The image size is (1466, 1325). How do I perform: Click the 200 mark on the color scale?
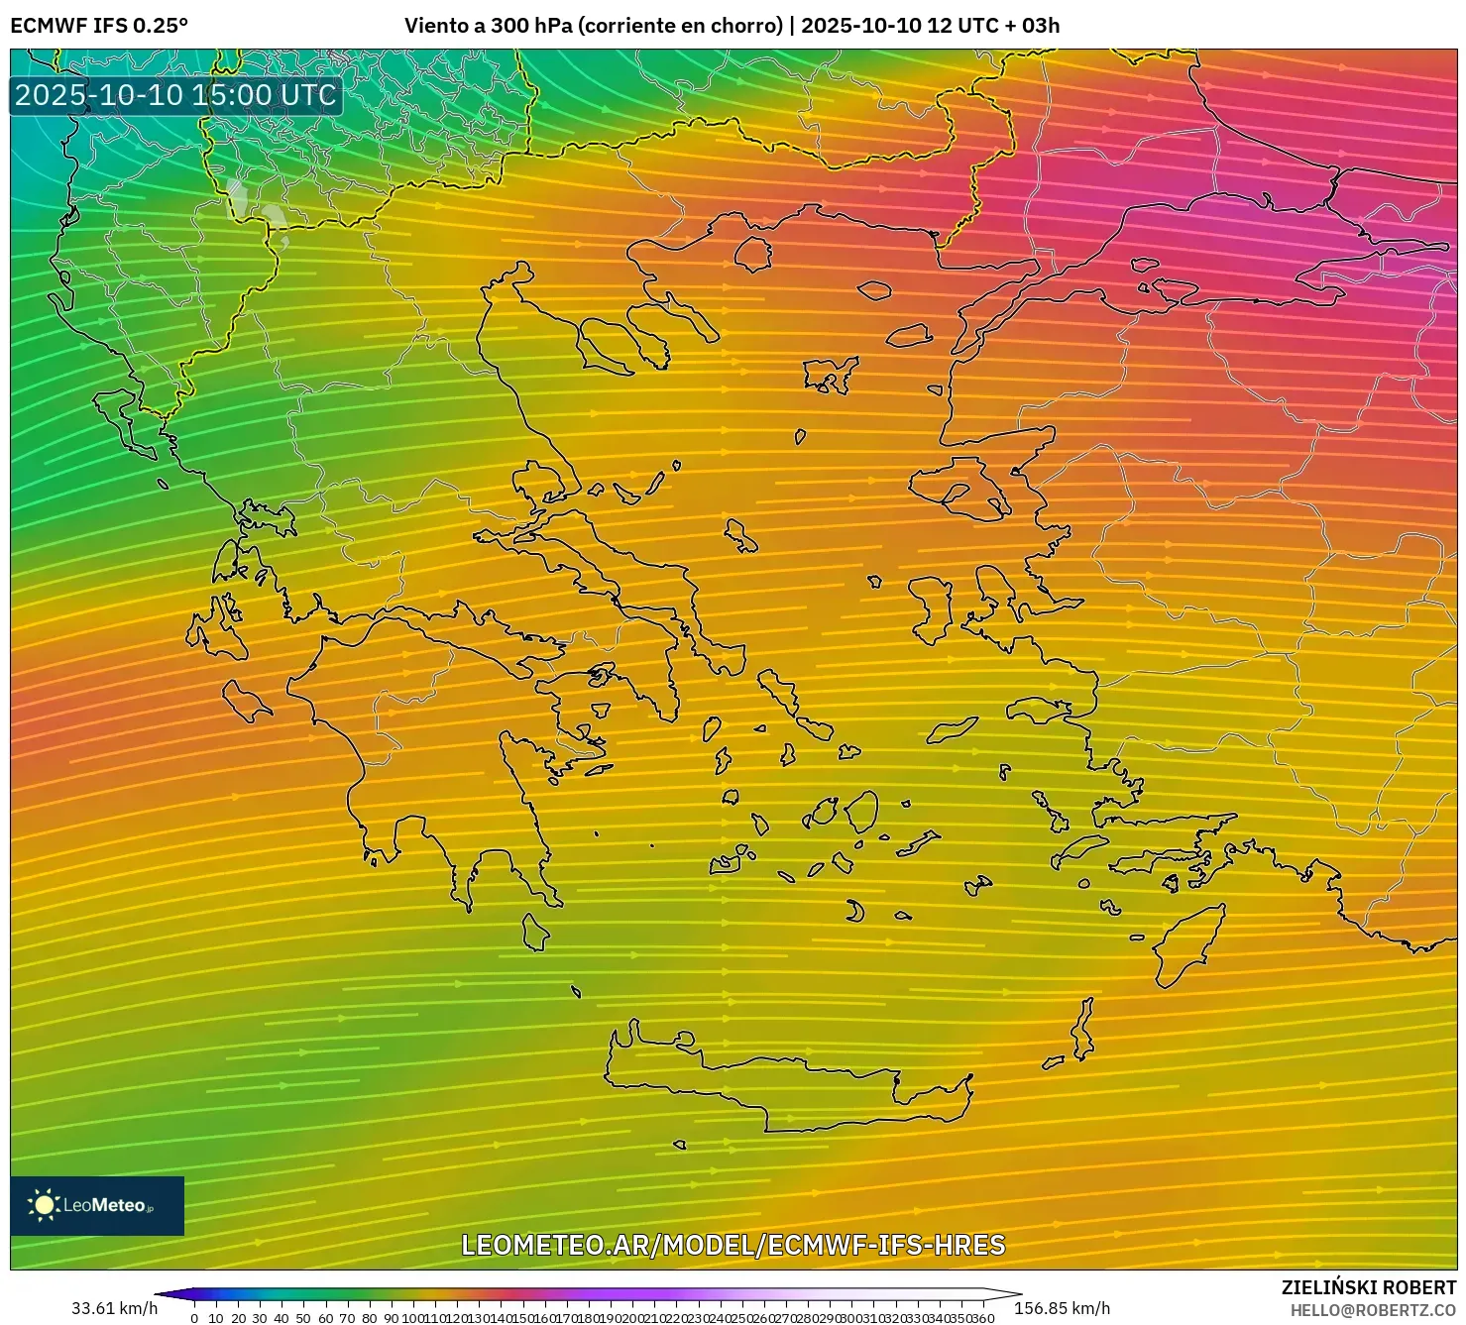(x=631, y=1318)
